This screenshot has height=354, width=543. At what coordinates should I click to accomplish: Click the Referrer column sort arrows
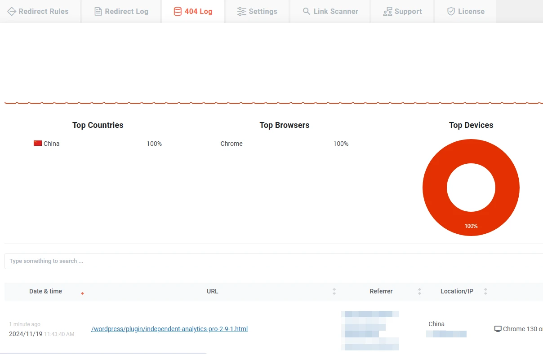419,291
